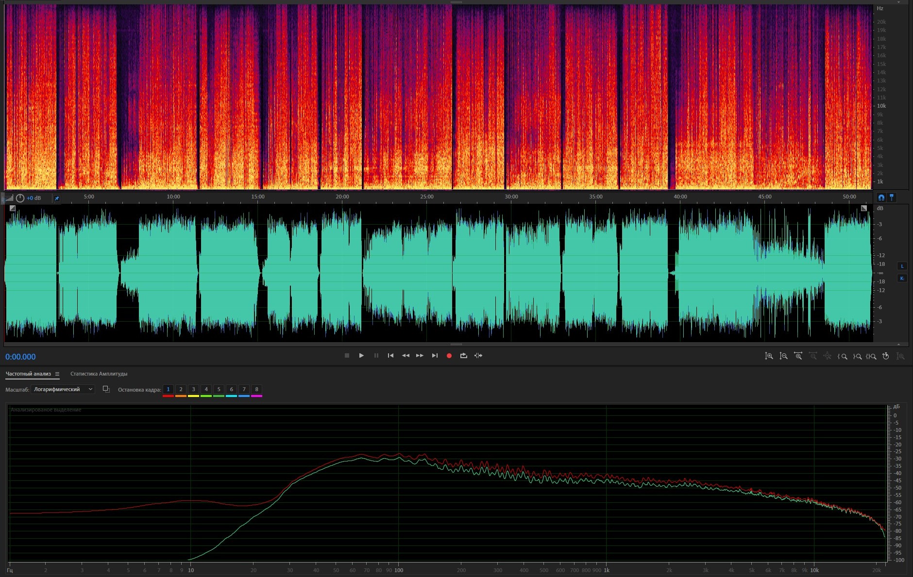Zoom to selection icon
This screenshot has width=913, height=577.
click(871, 356)
